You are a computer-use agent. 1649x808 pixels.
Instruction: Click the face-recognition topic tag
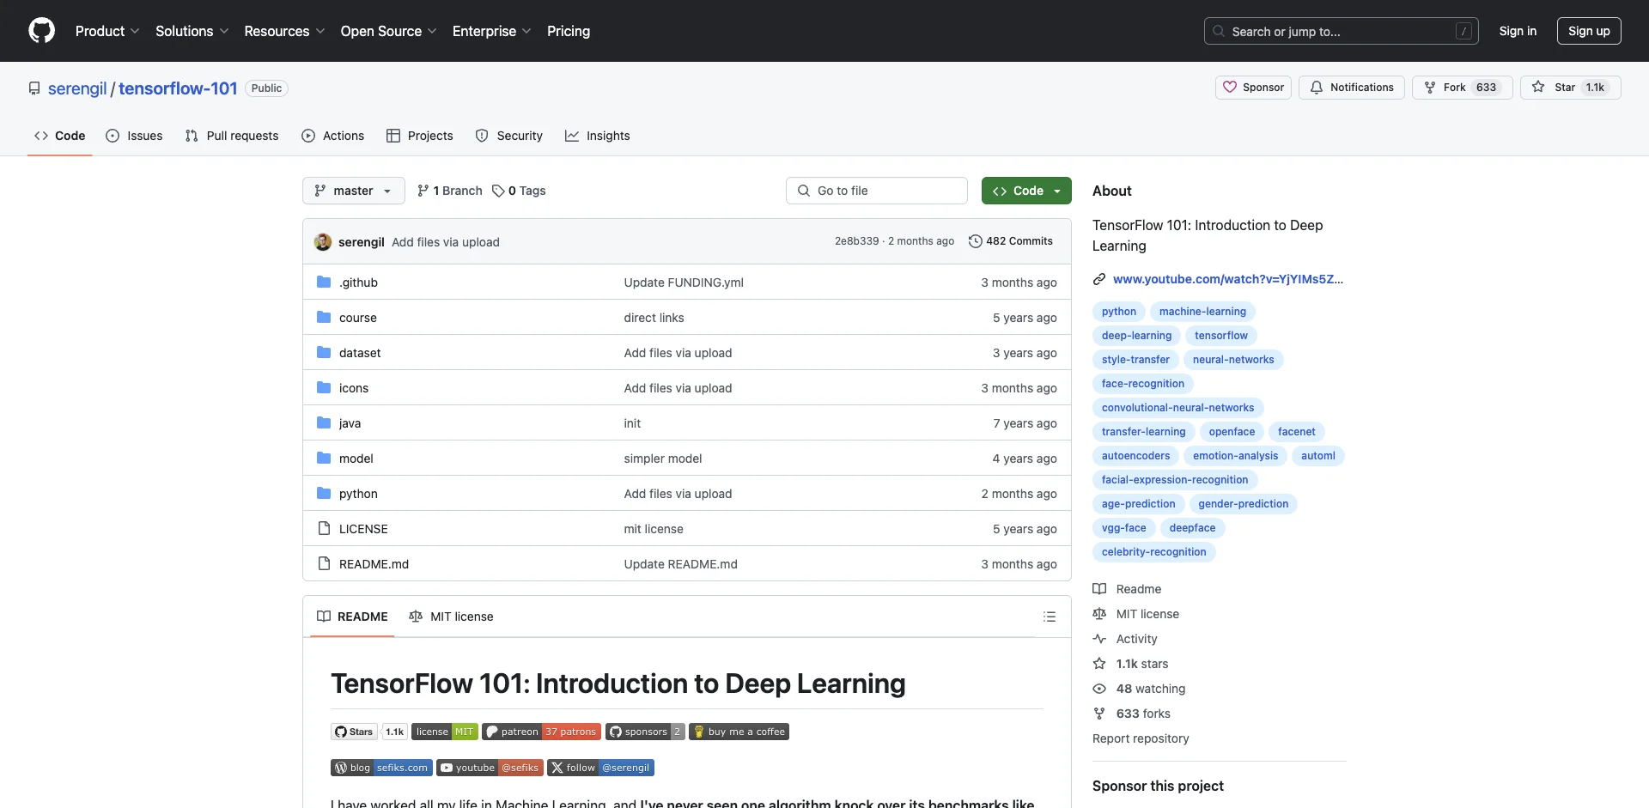pos(1143,384)
